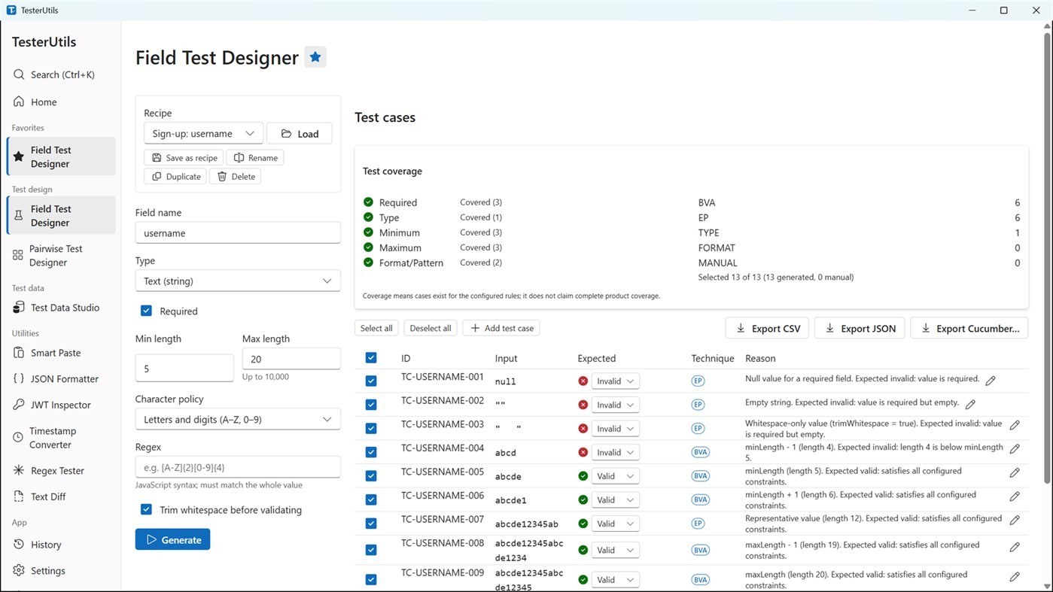Click the Regex input field

(x=238, y=467)
